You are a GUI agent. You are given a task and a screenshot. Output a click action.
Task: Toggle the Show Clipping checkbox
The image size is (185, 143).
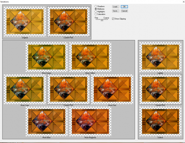pos(113,19)
